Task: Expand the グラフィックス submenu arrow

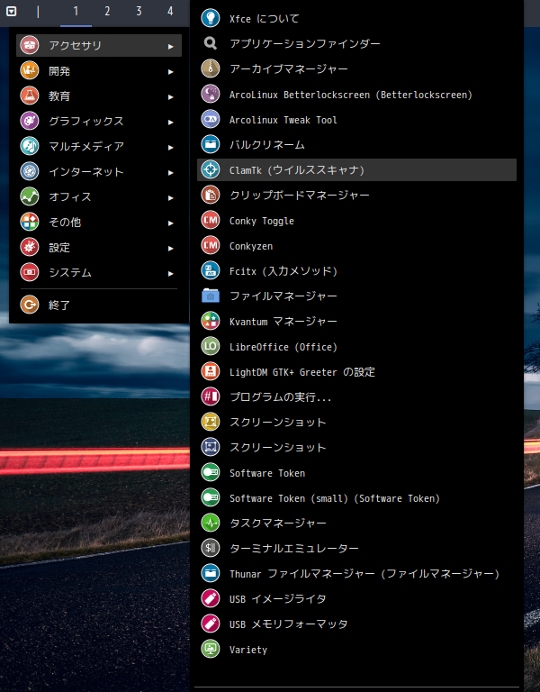Action: point(171,122)
